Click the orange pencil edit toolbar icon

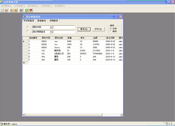(11, 10)
